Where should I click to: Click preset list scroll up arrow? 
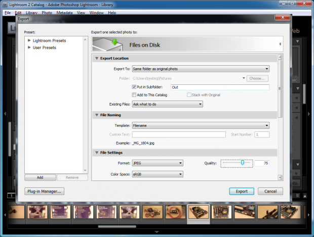coord(85,40)
